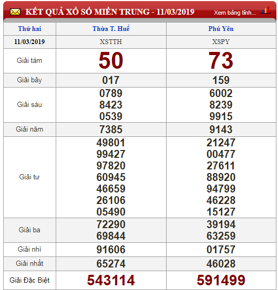Click the 'Giải bảy' row label
This screenshot has width=278, height=290.
click(x=29, y=80)
